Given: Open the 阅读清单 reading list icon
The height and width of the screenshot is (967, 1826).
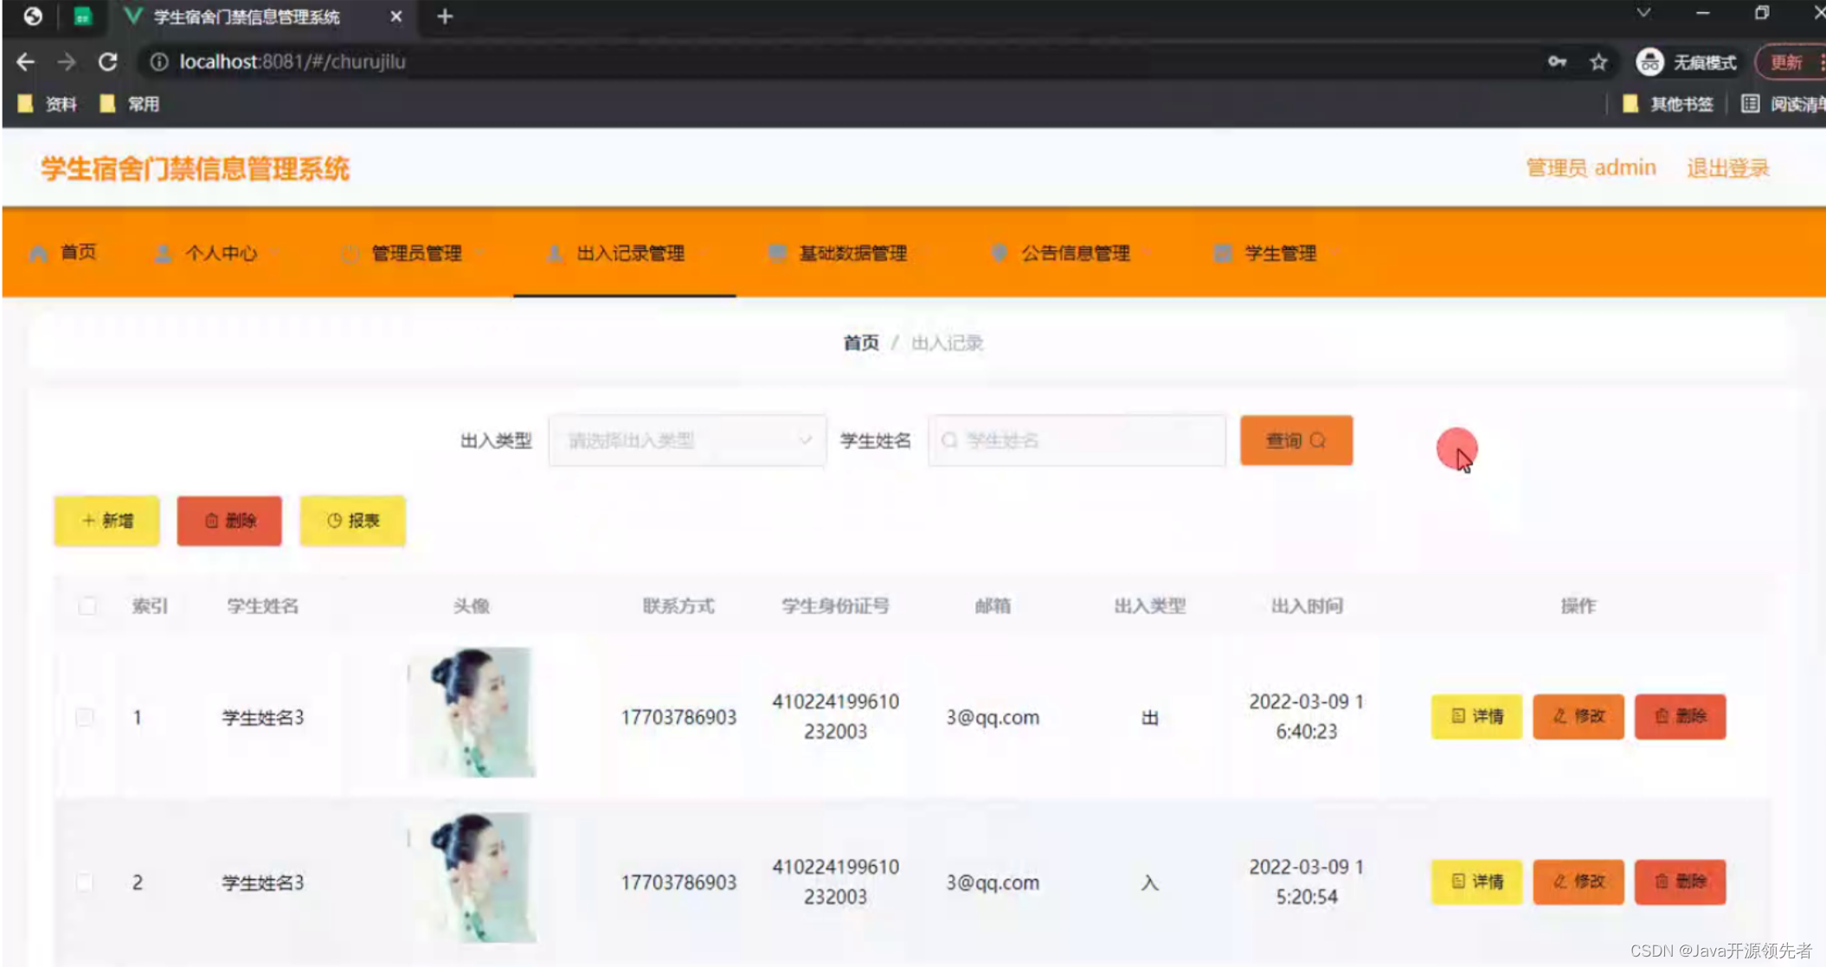Looking at the screenshot, I should [x=1750, y=104].
